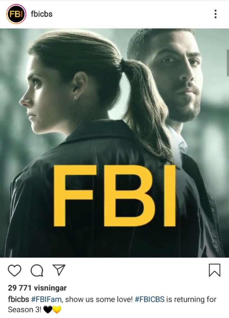This screenshot has height=318, width=229.
Task: Open the fbicbs profile picture story
Action: point(16,14)
